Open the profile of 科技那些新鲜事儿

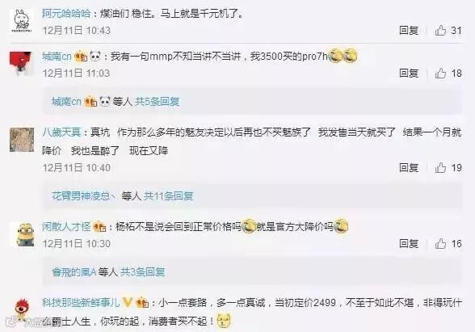tap(81, 302)
